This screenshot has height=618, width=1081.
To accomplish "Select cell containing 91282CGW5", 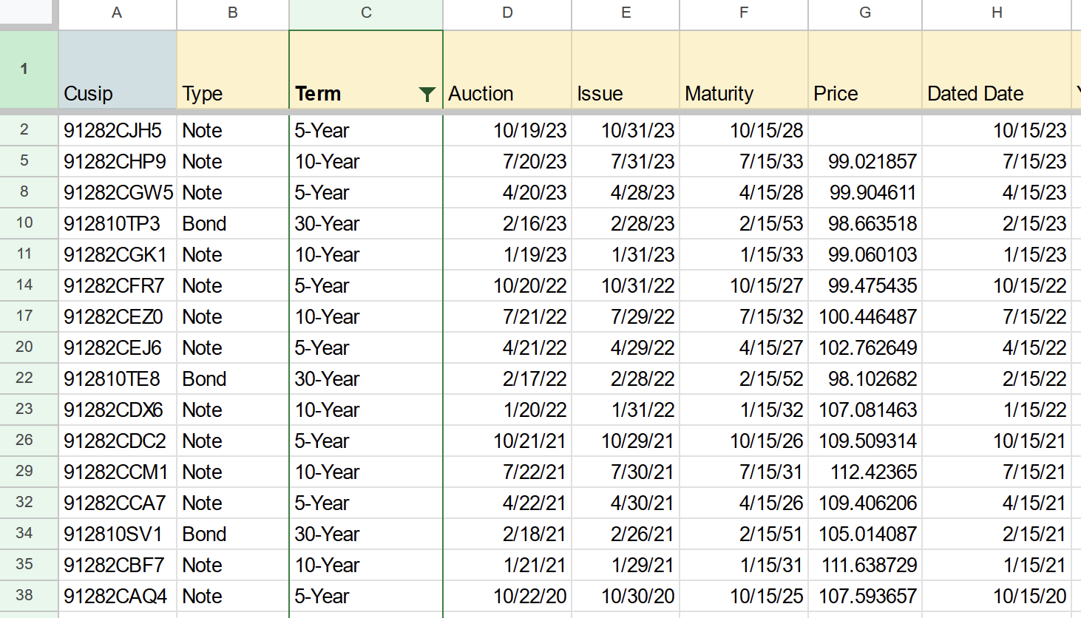I will click(117, 192).
